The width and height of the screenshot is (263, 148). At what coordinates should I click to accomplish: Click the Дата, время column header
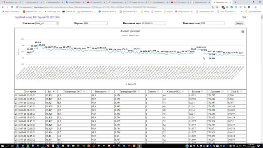[30, 92]
